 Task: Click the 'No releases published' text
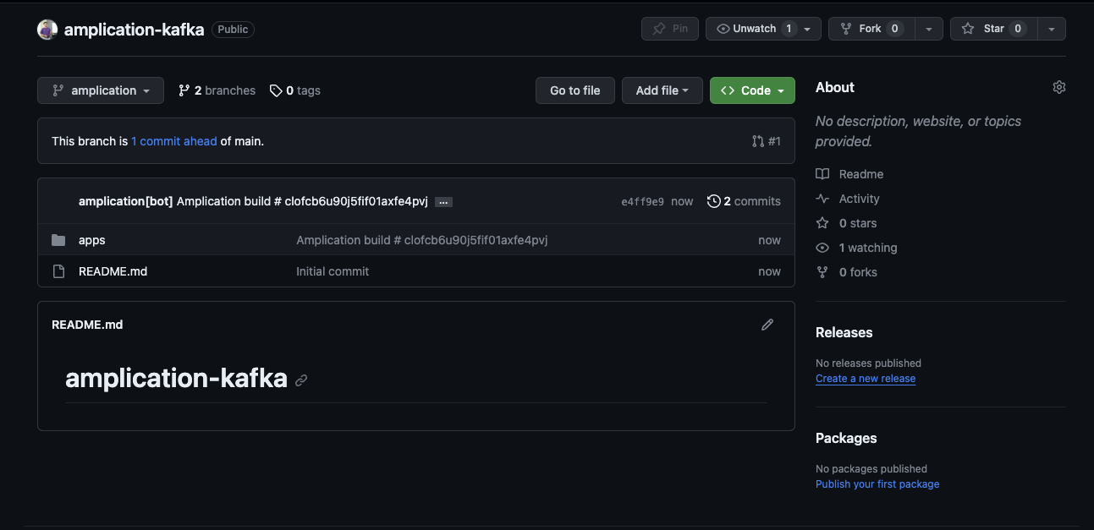point(868,363)
